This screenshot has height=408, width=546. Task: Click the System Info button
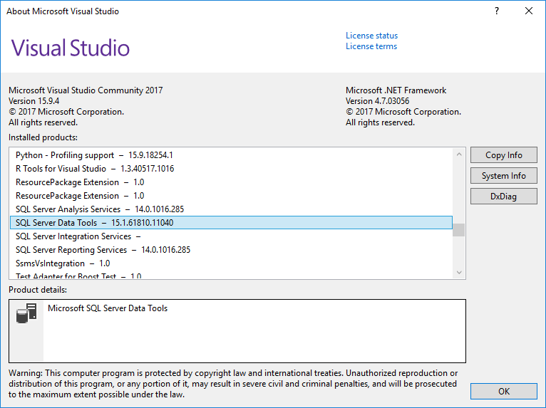503,176
